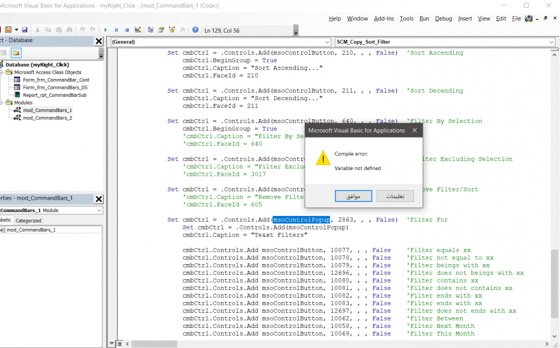The width and height of the screenshot is (560, 348).
Task: Toggle Design Mode icon
Action: pyautogui.click(x=138, y=30)
